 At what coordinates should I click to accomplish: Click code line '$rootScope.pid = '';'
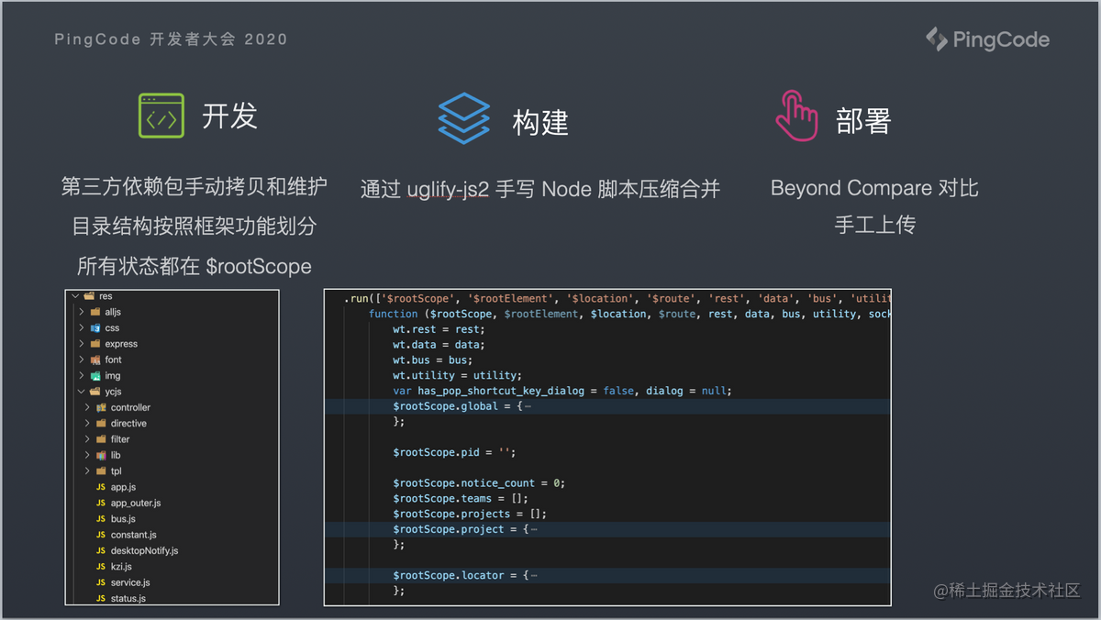pyautogui.click(x=454, y=452)
